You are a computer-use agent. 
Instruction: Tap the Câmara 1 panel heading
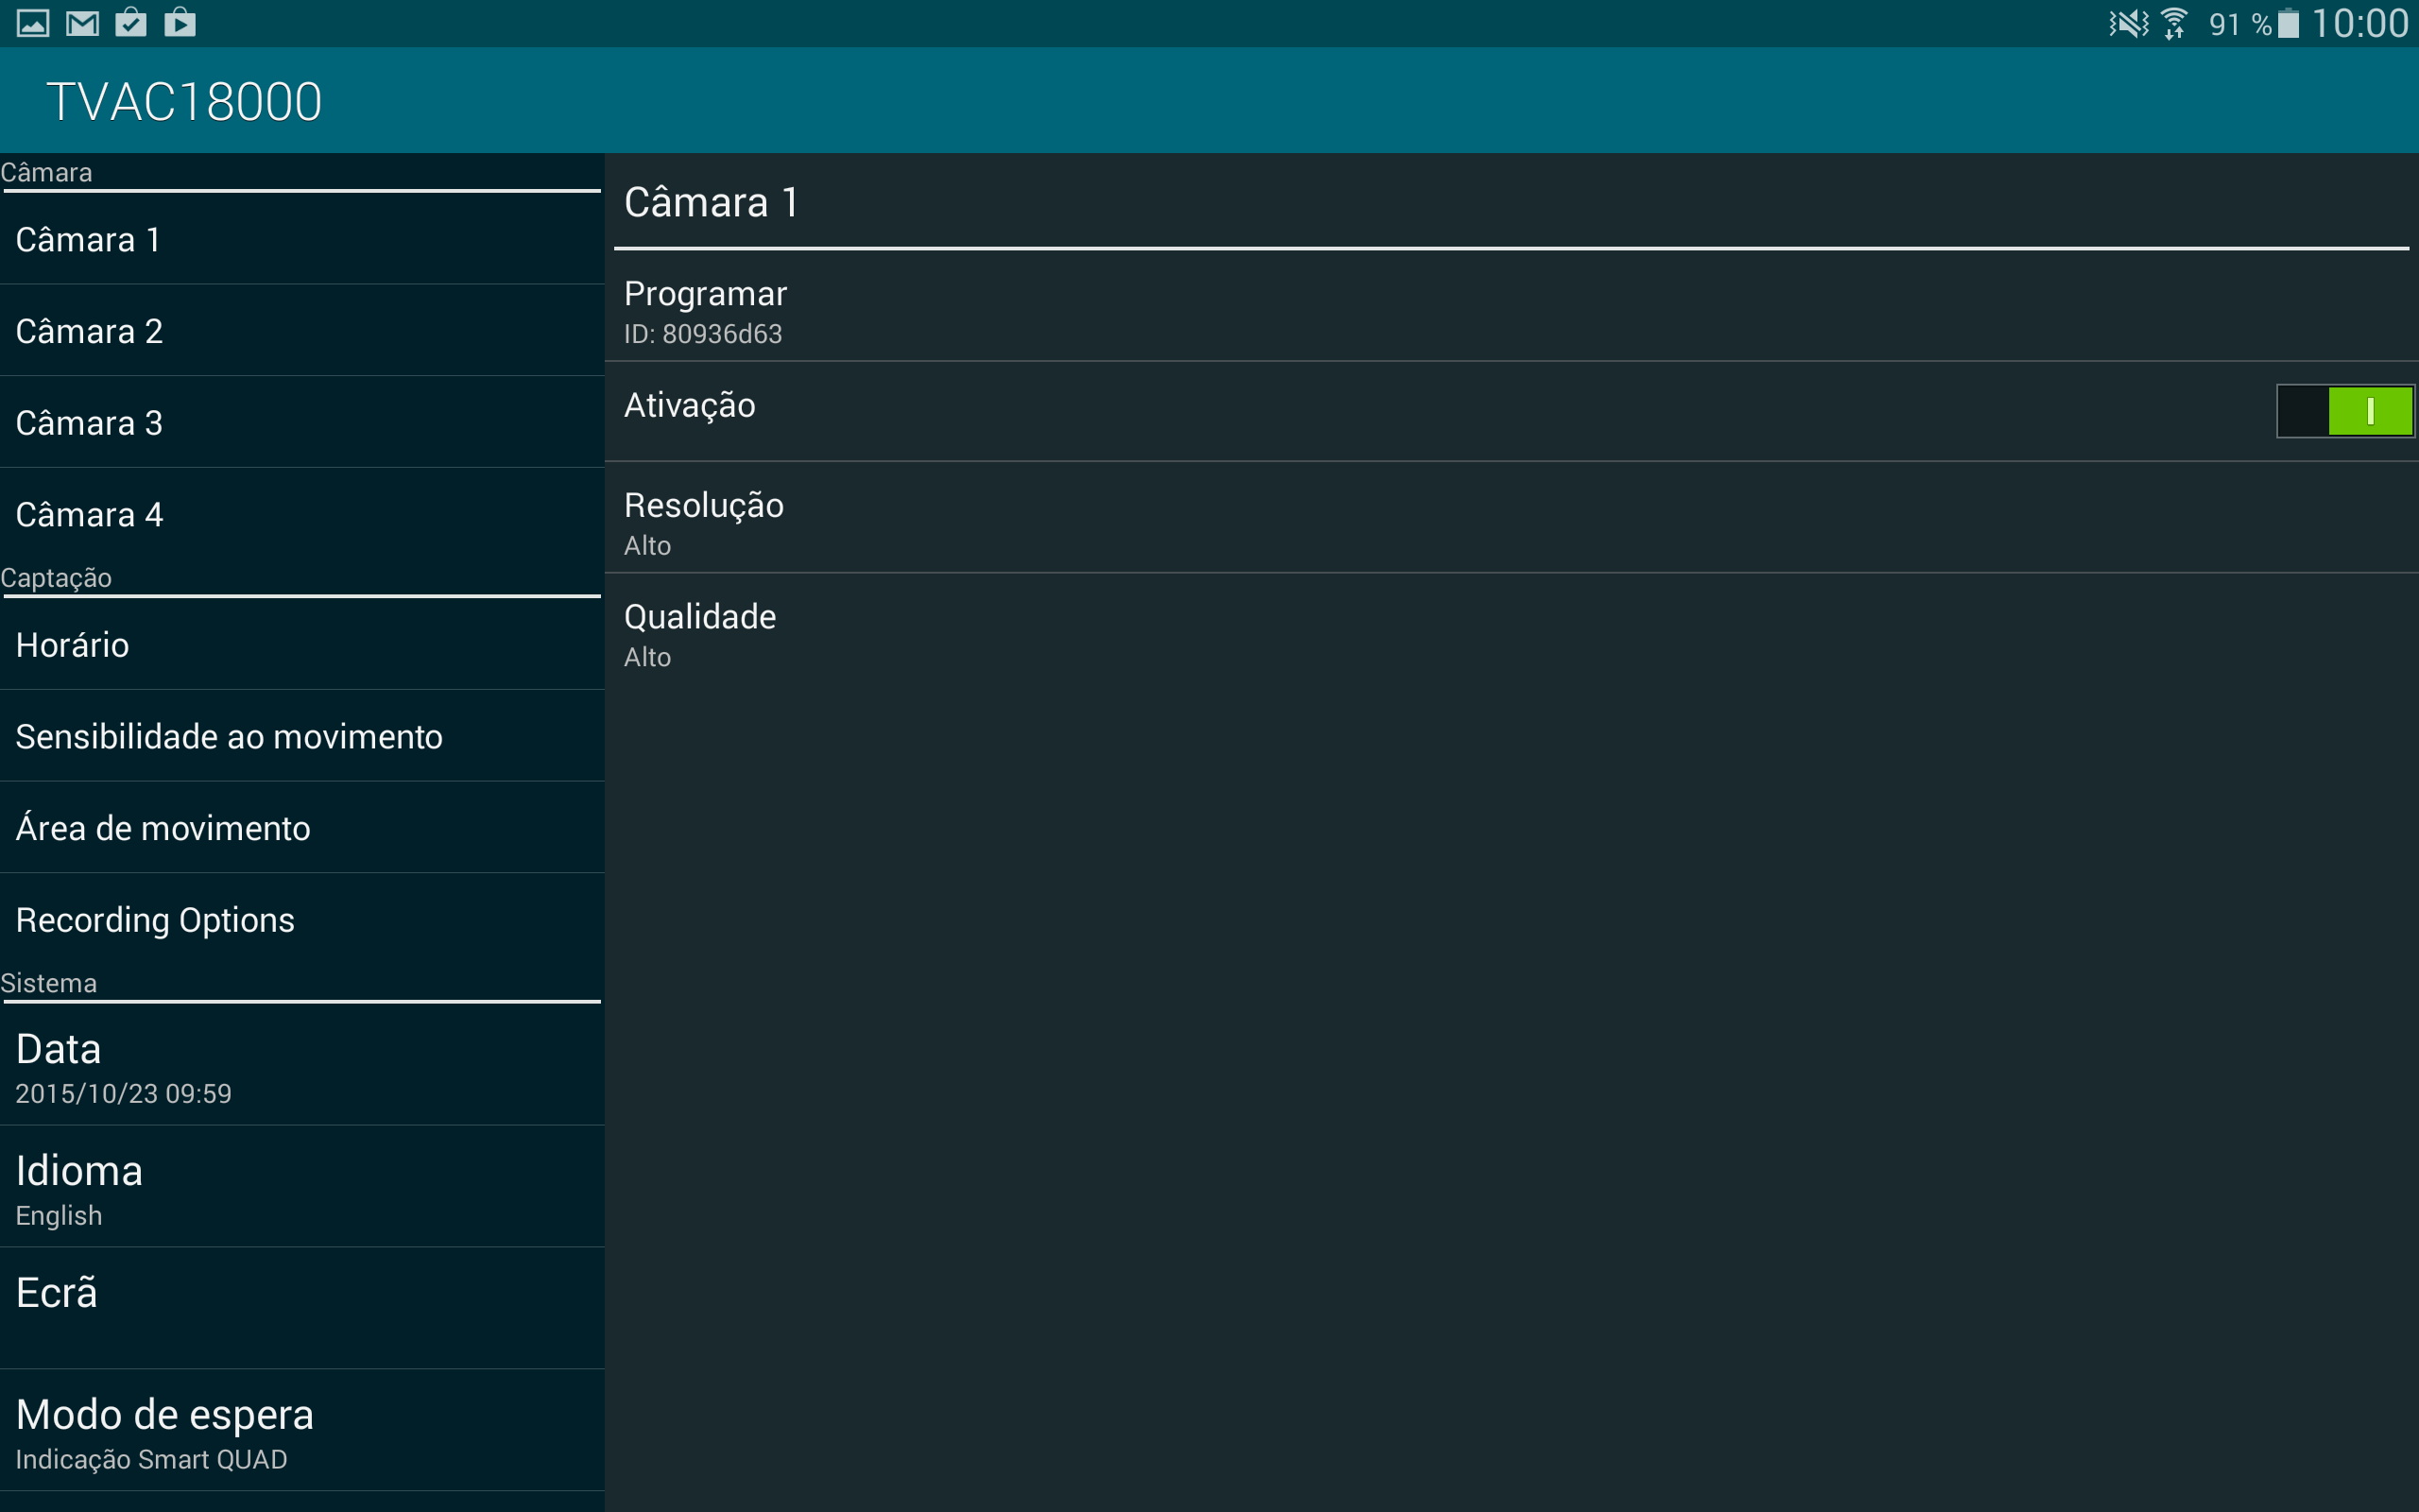click(711, 203)
